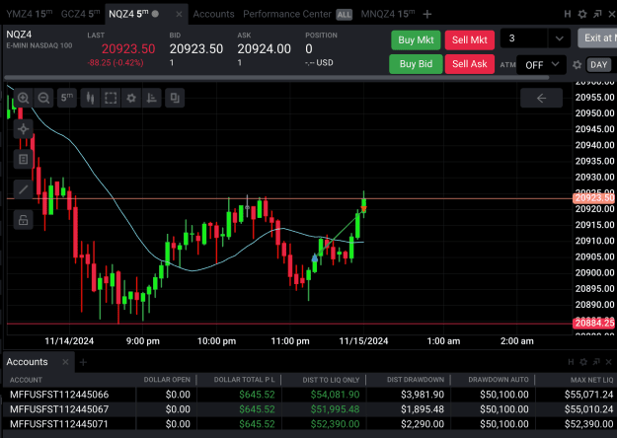The width and height of the screenshot is (617, 438).
Task: Select the line drawing tool
Action: point(24,189)
